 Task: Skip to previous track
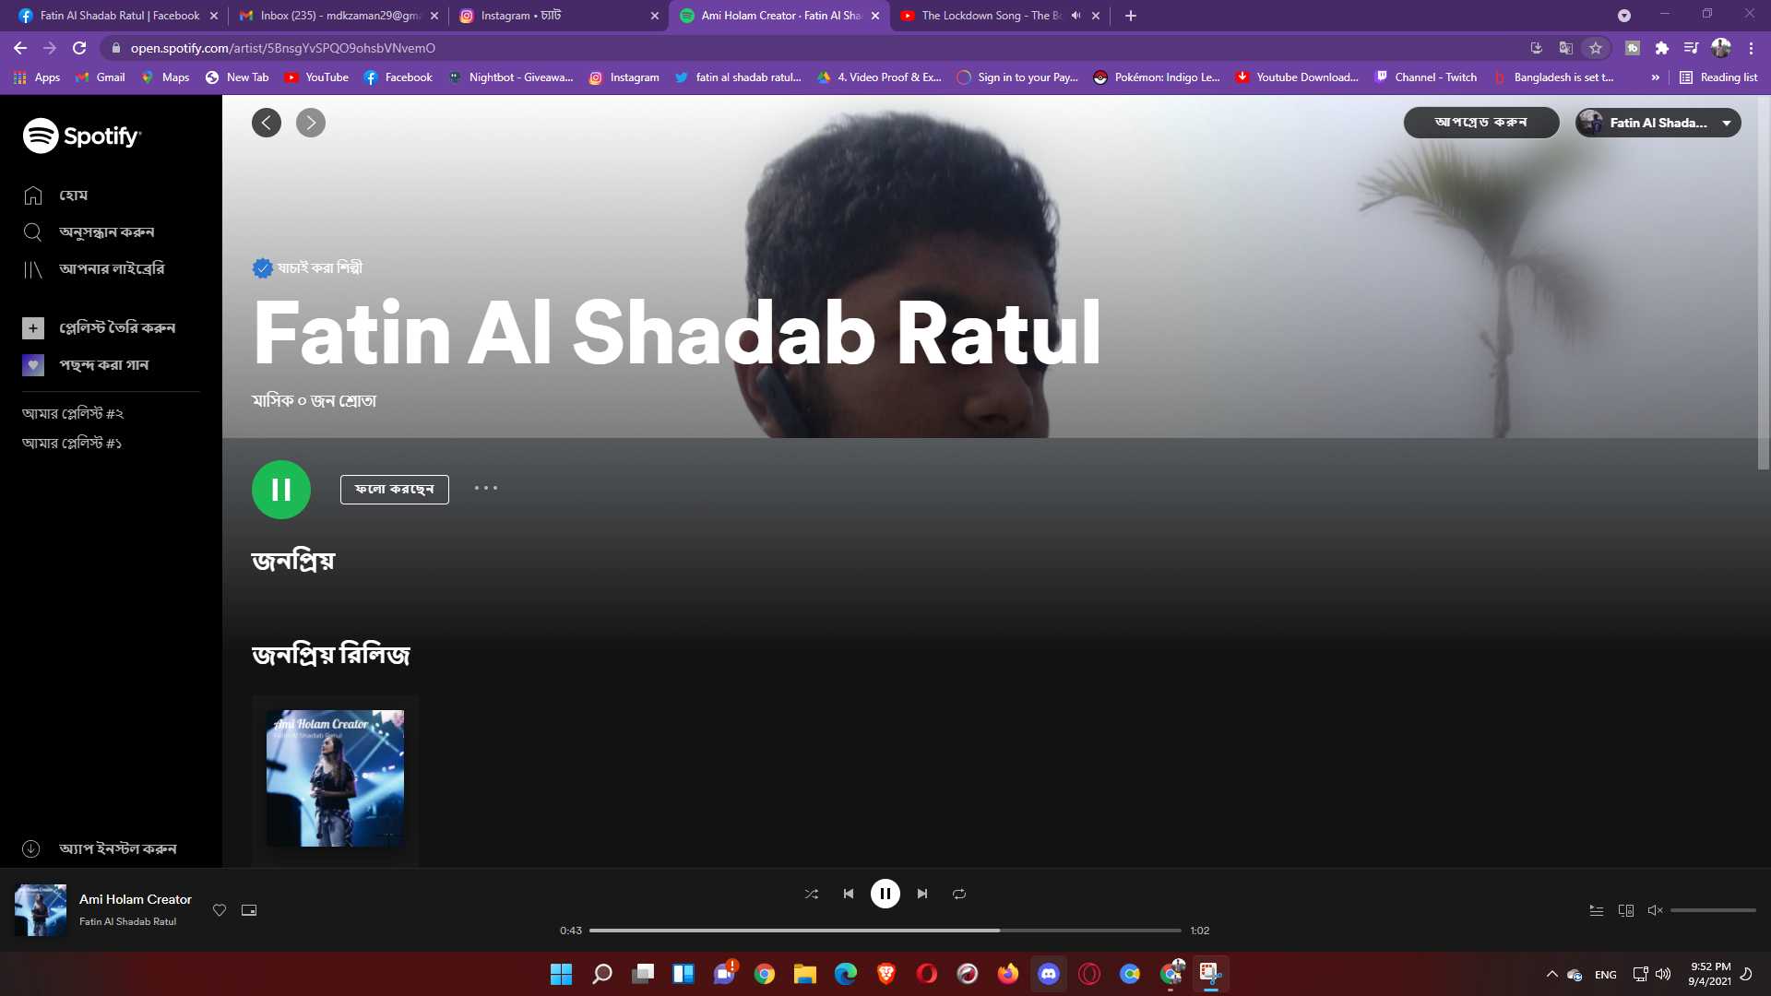coord(849,894)
